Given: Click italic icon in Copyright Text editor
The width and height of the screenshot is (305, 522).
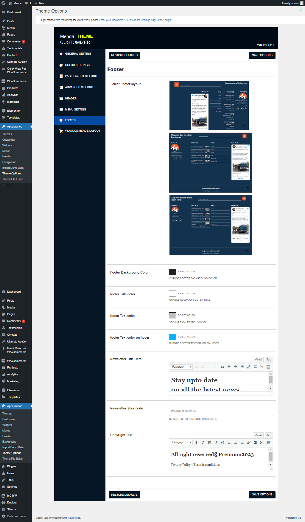Looking at the screenshot, I should point(203,443).
